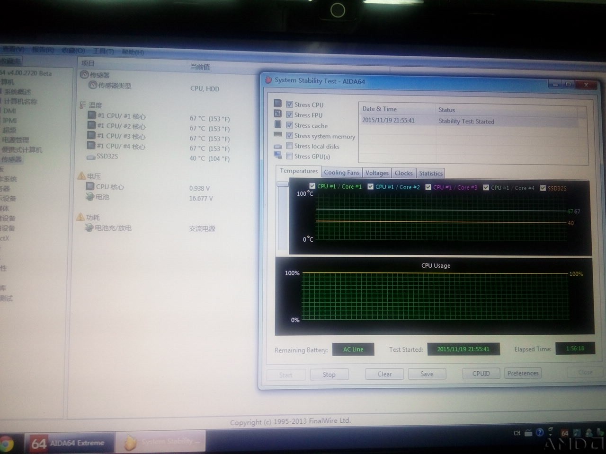Enable the Stress GPU(s) checkbox

point(289,156)
